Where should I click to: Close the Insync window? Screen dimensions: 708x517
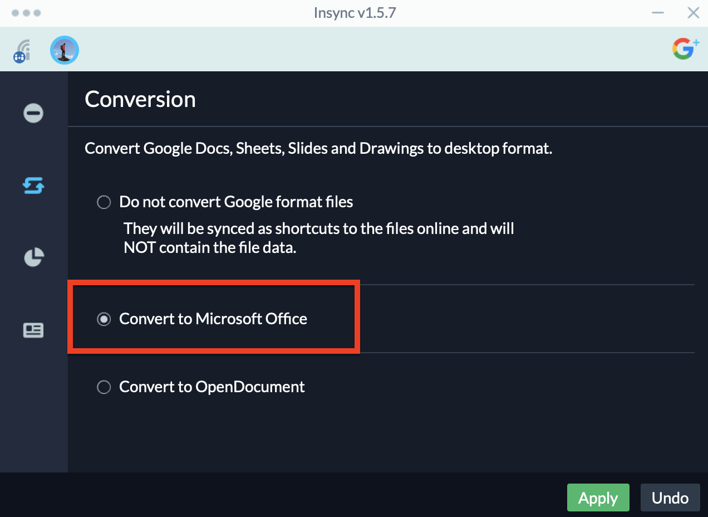pyautogui.click(x=693, y=13)
